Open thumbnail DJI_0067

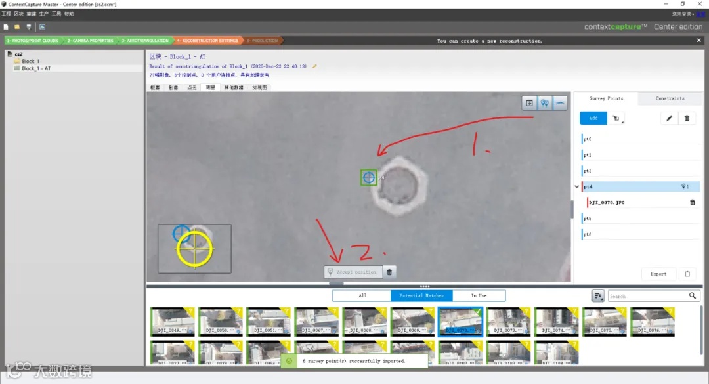tap(316, 322)
